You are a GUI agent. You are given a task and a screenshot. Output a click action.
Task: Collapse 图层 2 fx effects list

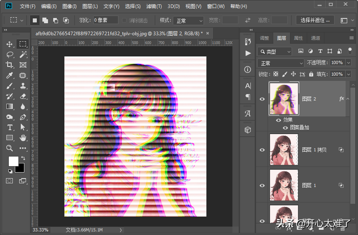coord(348,99)
